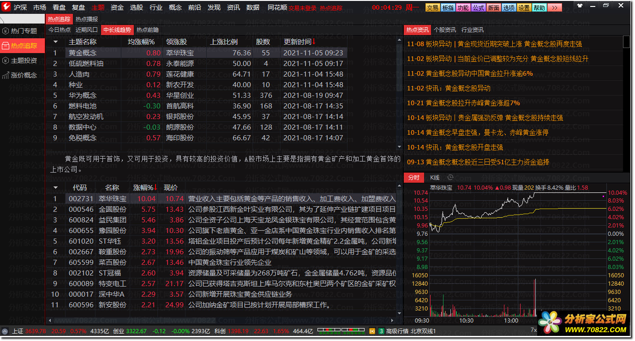The image size is (635, 341).
Task: Open news: 黄金现货近期突破上涨 黄金概念股再度走强
Action: click(494, 44)
